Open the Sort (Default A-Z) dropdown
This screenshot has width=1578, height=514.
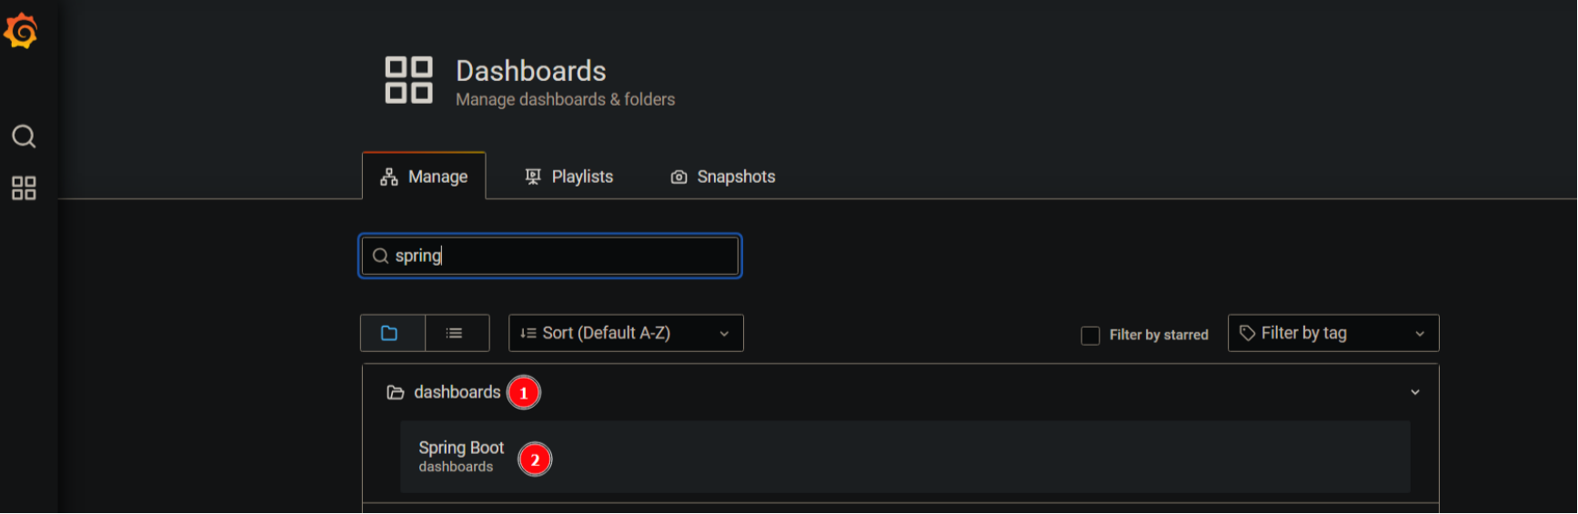[626, 333]
